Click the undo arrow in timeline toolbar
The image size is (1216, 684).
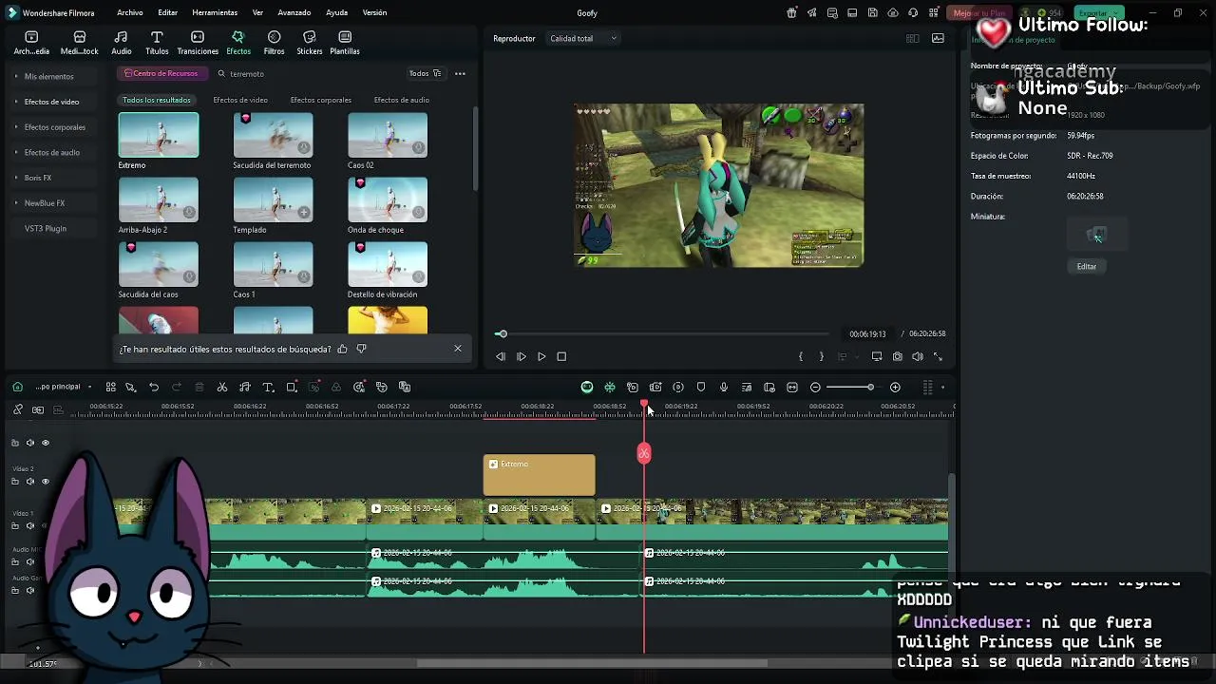154,388
